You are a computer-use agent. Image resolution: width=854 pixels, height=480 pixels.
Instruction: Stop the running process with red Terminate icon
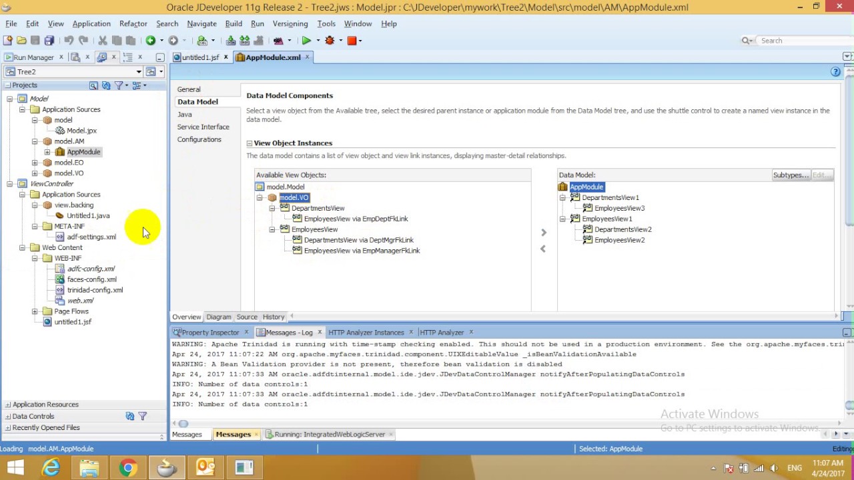pyautogui.click(x=352, y=41)
